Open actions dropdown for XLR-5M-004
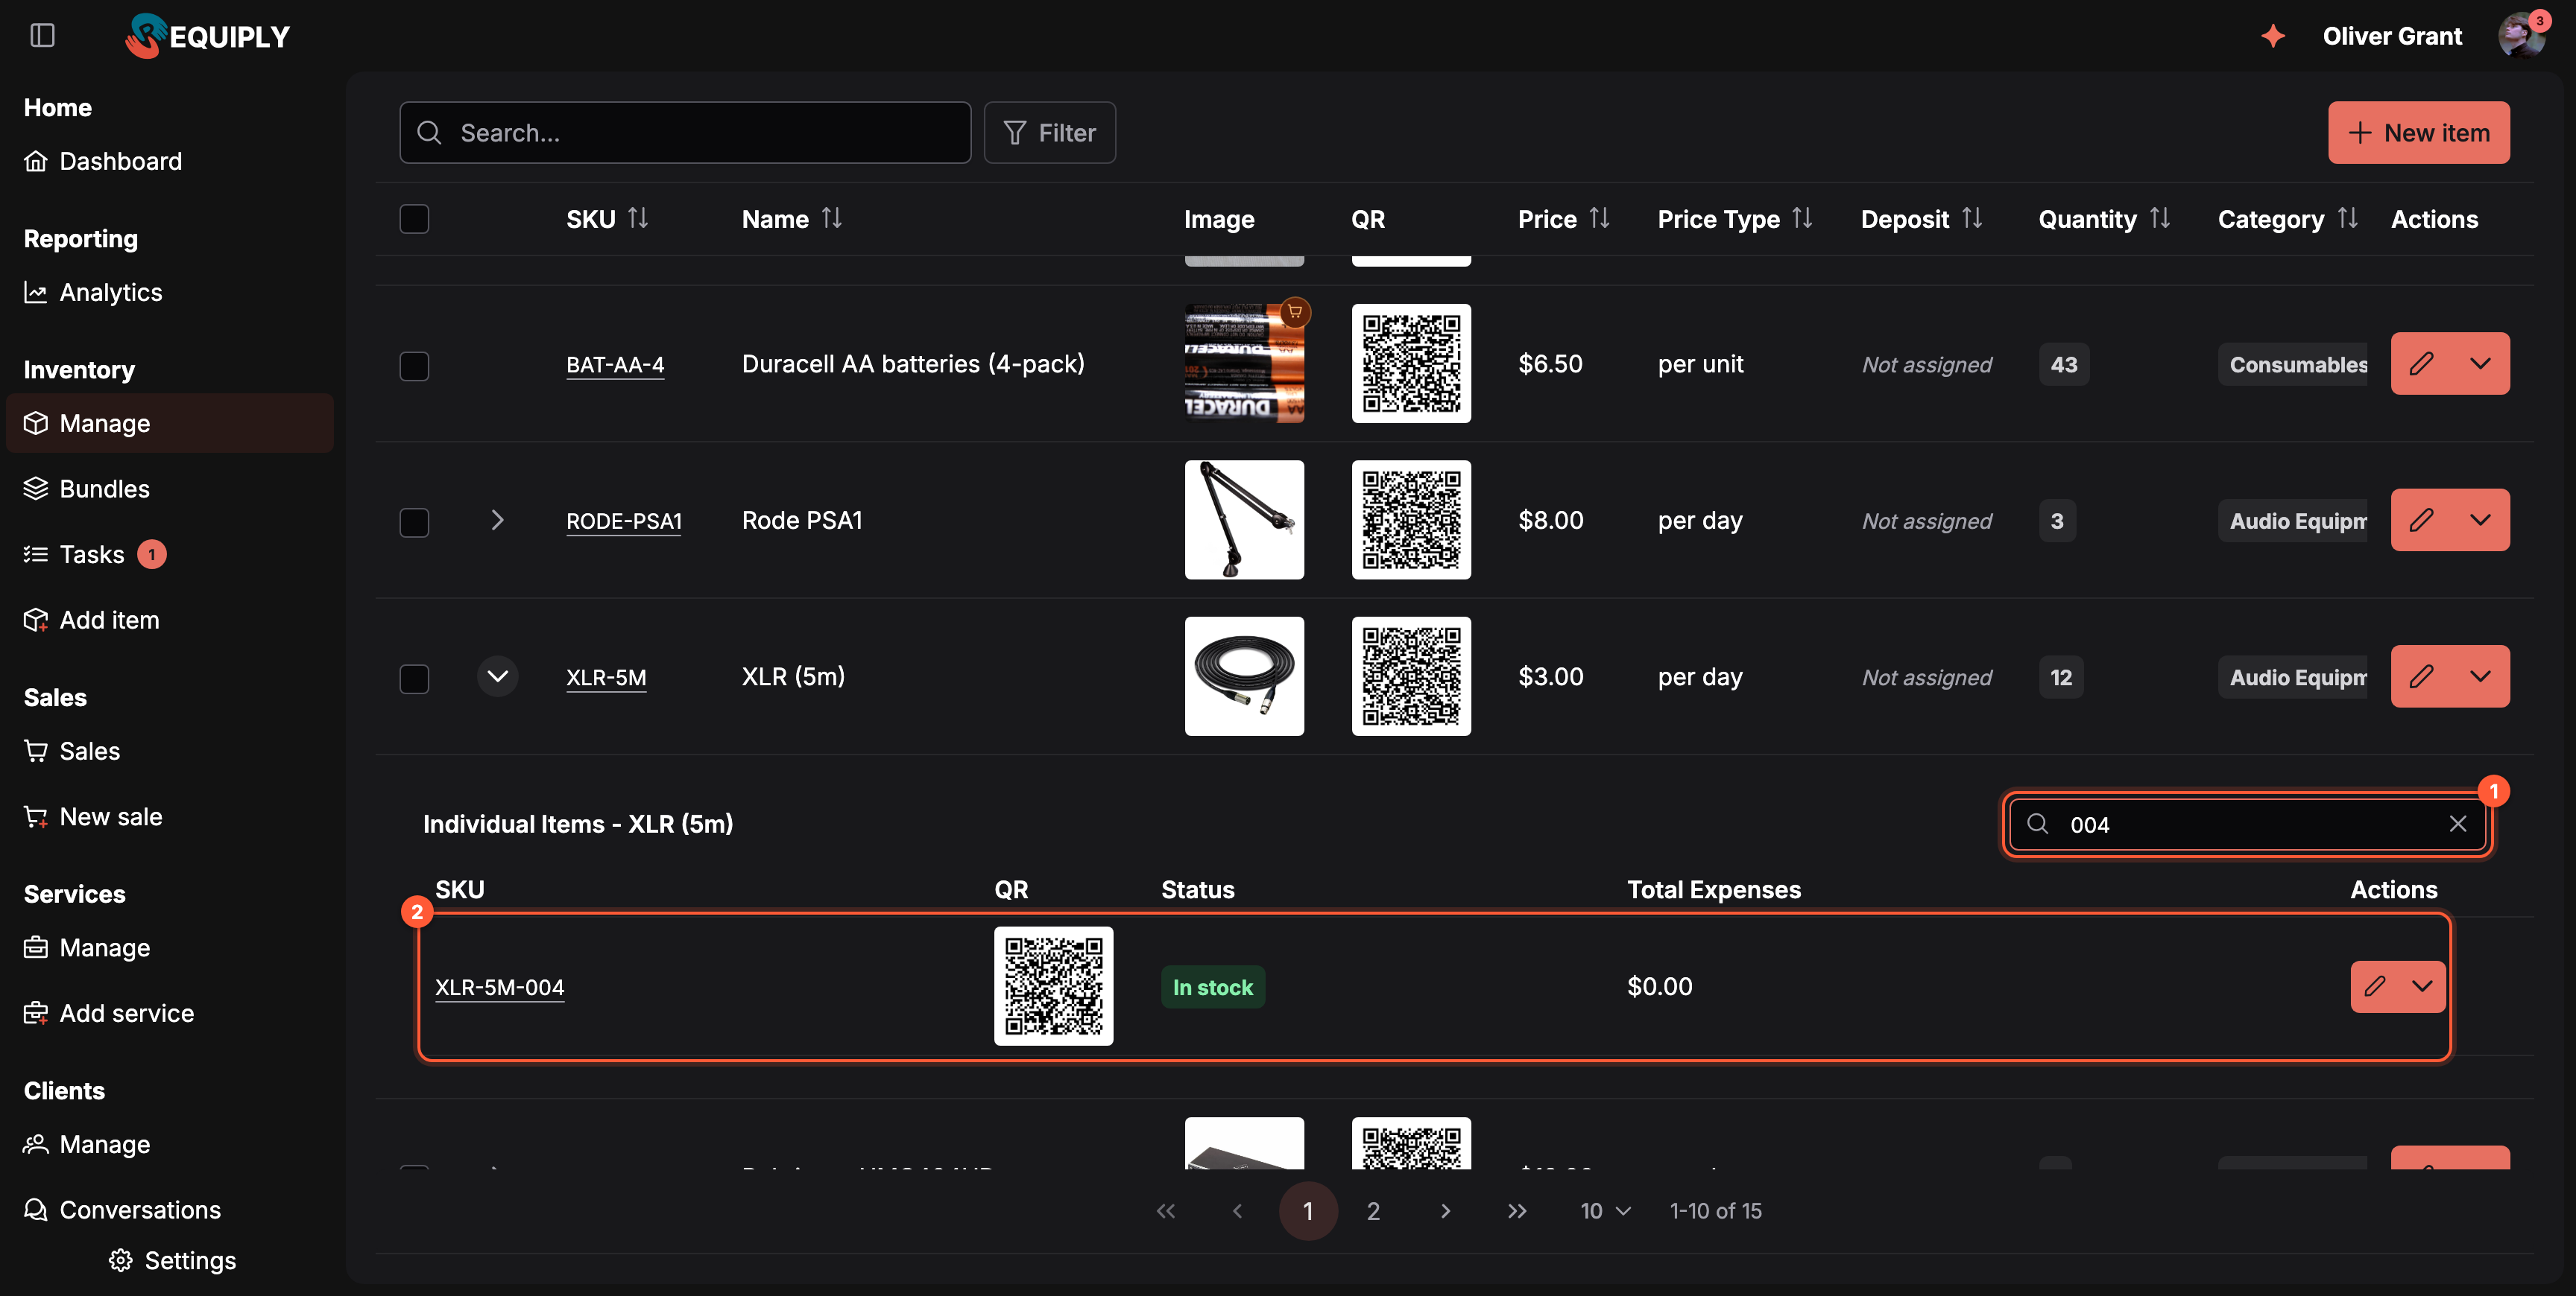This screenshot has height=1296, width=2576. (x=2422, y=986)
